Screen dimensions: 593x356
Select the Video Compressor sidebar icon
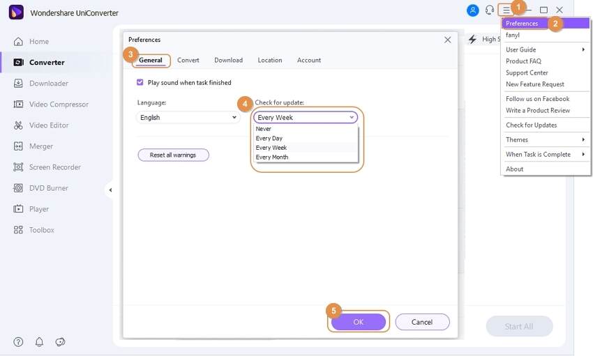pos(18,105)
